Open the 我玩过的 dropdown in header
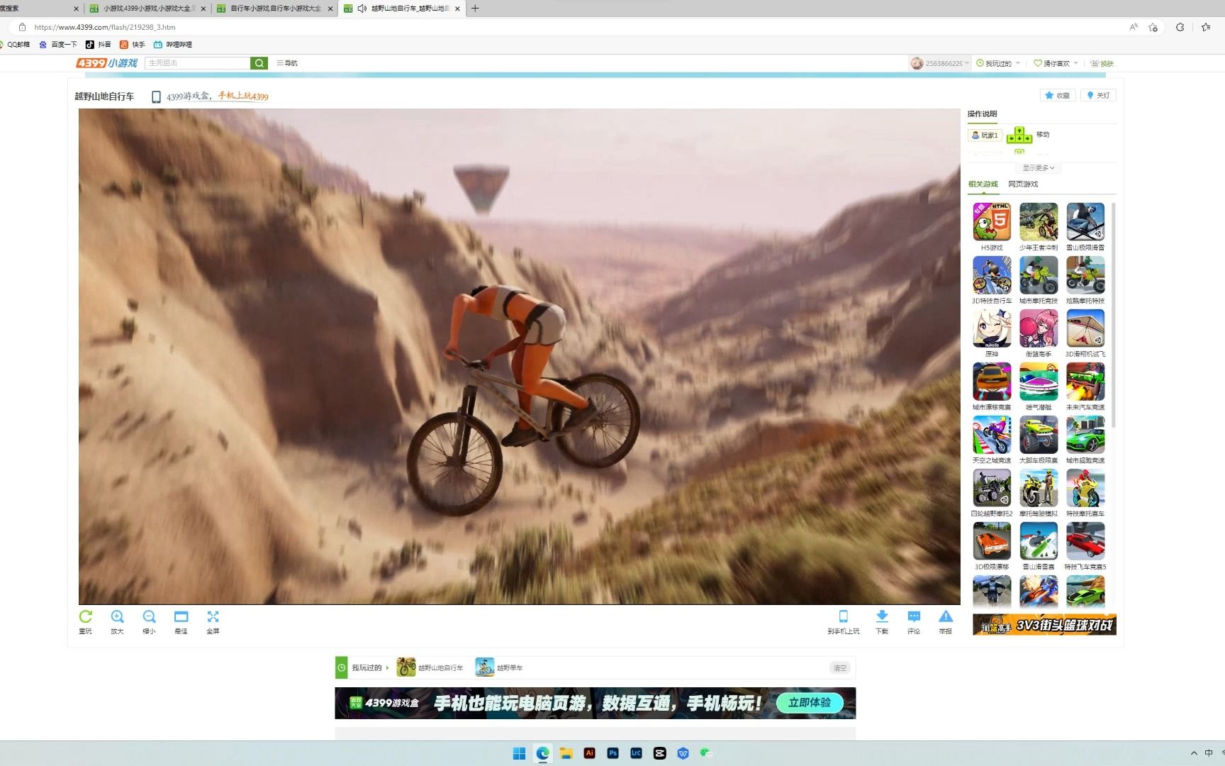 tap(998, 63)
